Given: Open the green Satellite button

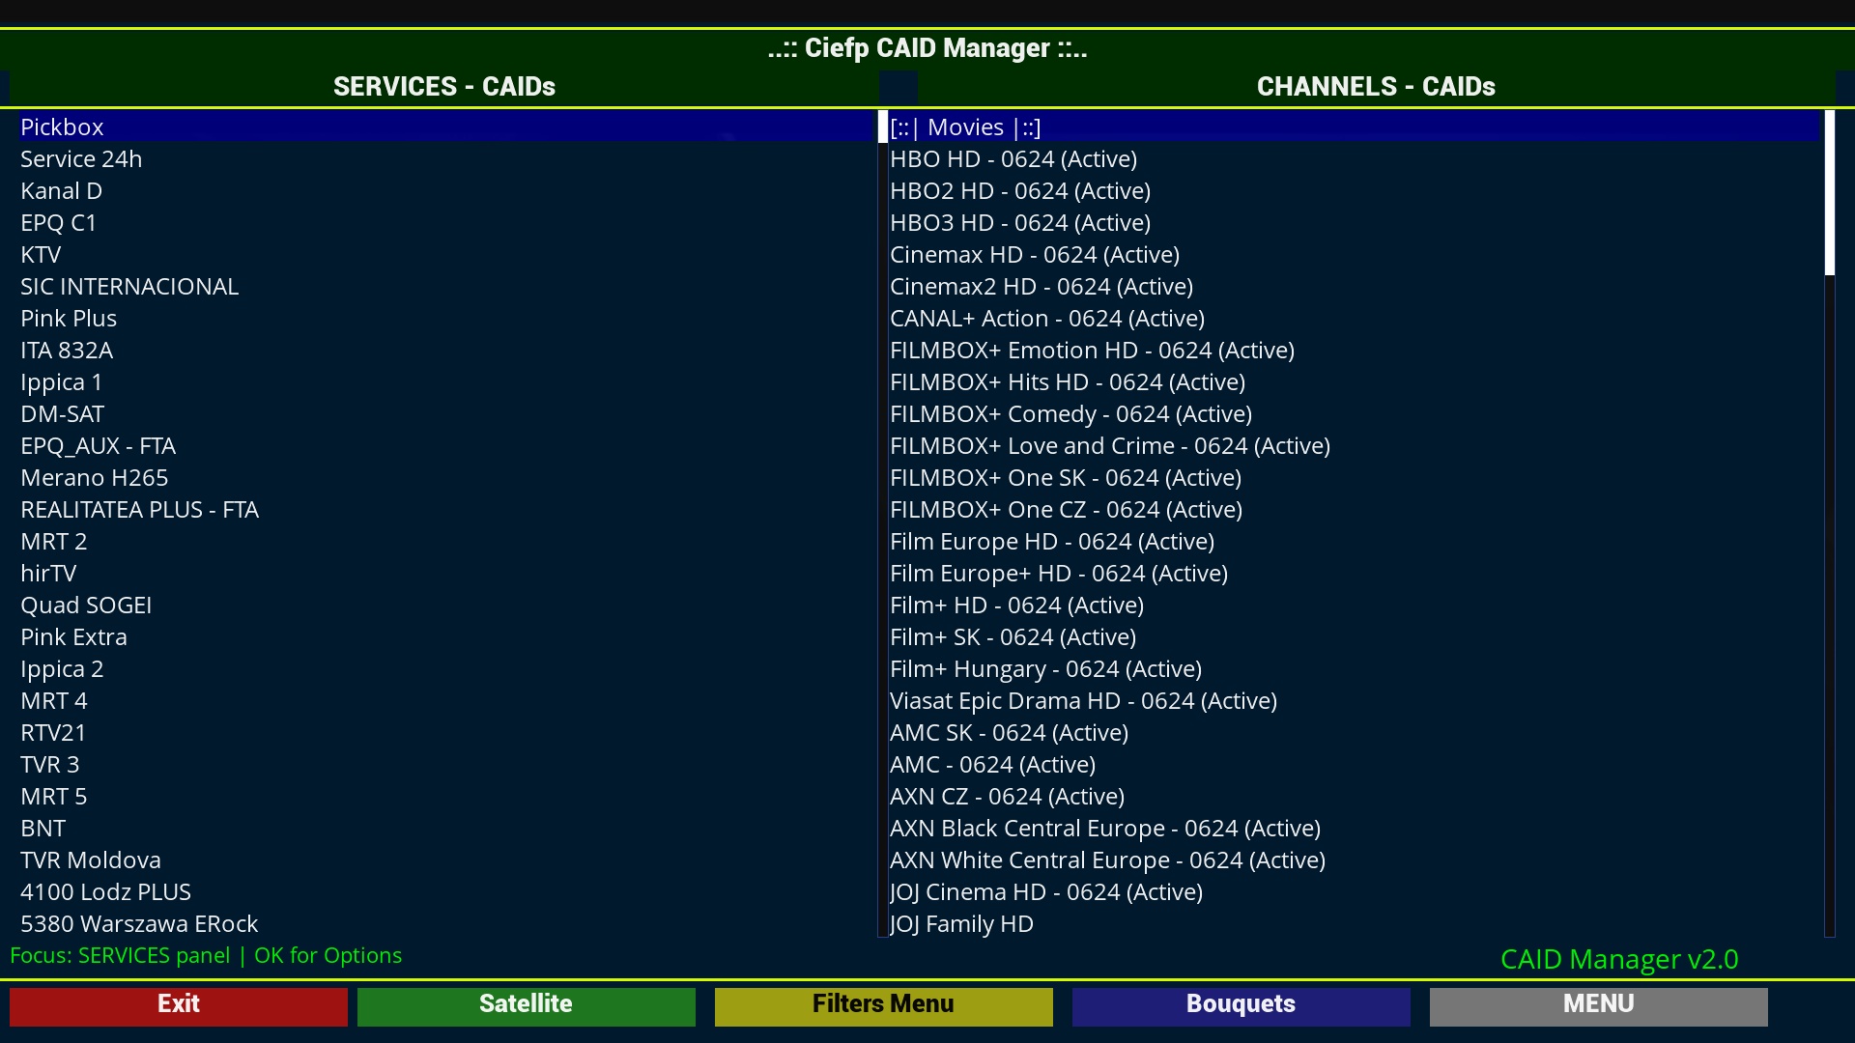Looking at the screenshot, I should point(527,1006).
